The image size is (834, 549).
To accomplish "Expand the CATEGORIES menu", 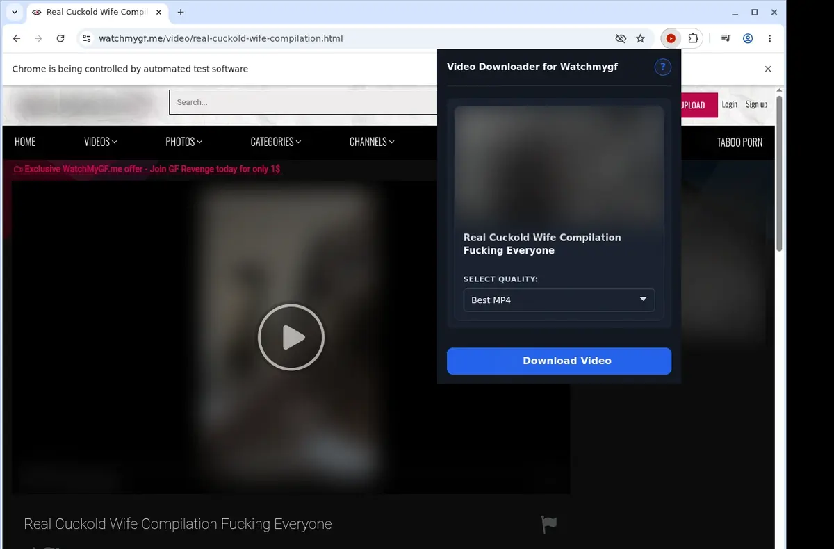I will click(x=276, y=142).
